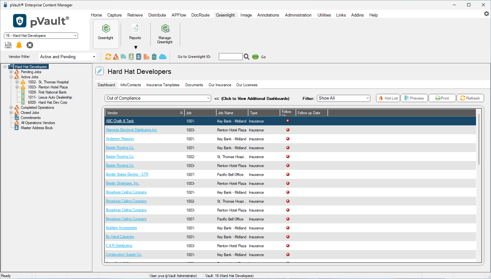Click the orange refresh arrows toolbar icon
The image size is (491, 279).
click(108, 57)
